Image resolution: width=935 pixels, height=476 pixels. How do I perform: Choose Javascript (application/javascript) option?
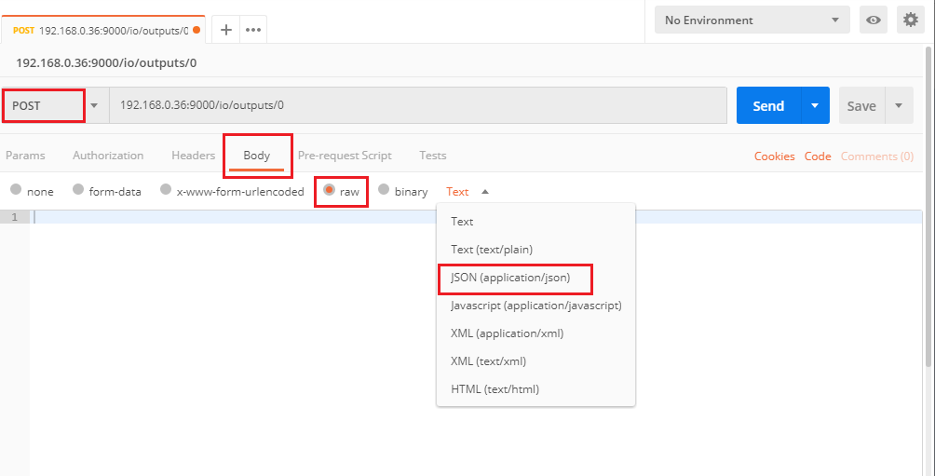click(x=535, y=306)
